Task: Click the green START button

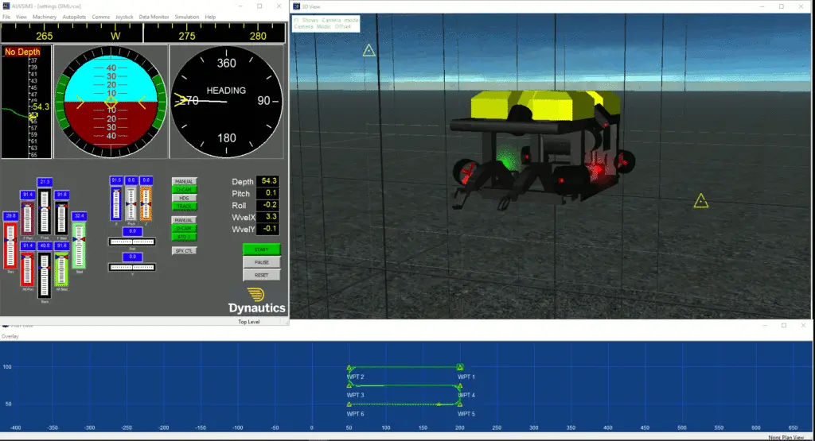Action: (x=261, y=250)
